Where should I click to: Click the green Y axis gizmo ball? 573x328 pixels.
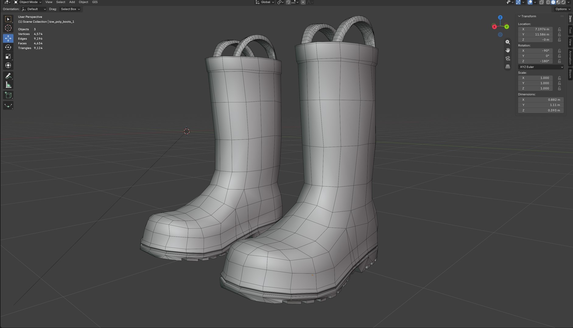507,27
